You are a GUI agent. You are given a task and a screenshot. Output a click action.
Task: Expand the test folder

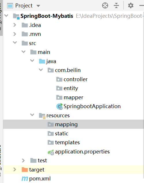23,160
